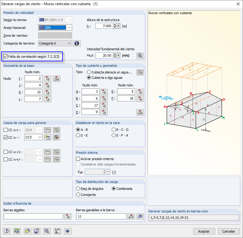This screenshot has width=243, height=238.
Task: Open bottom toolbar magnifier table icon
Action: click(x=47, y=231)
